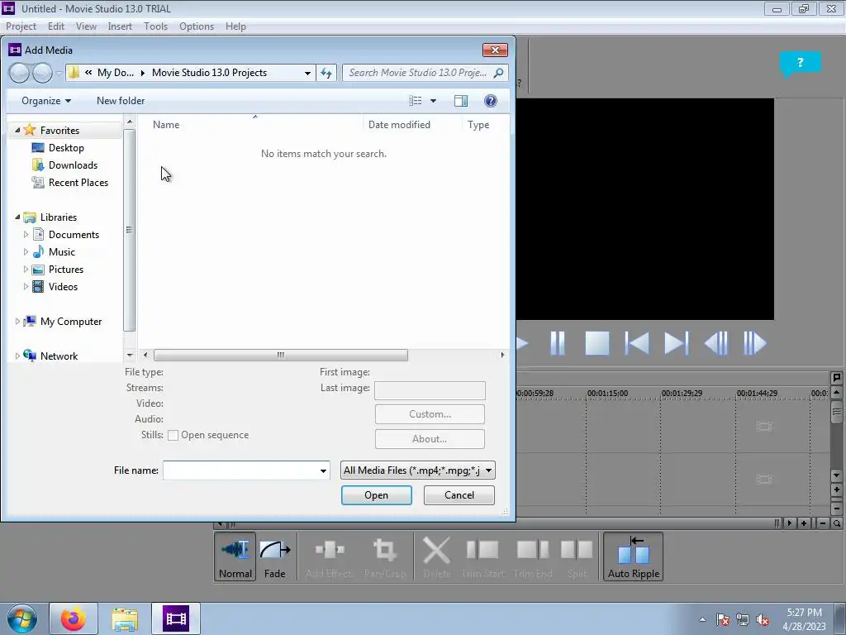
Task: Open the Help menu
Action: [235, 26]
